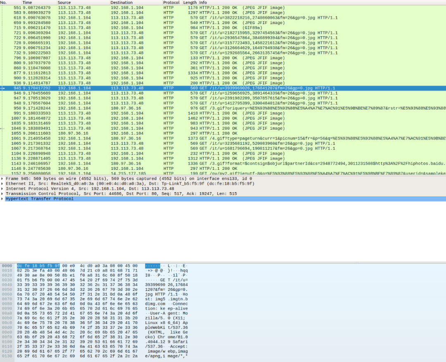Viewport: 446px width, 362px height.
Task: Select packet 722 GET u=2936547864 request
Action: click(223, 38)
